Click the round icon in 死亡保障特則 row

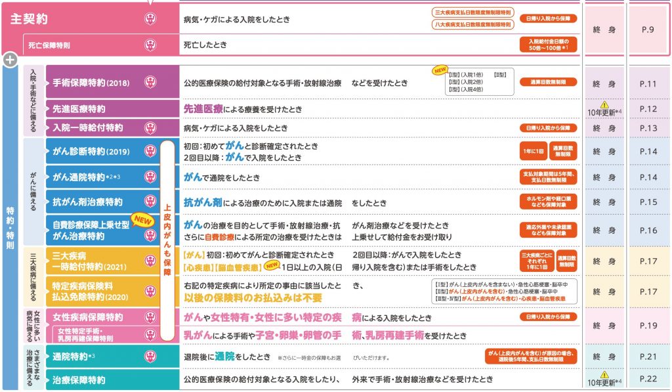click(x=150, y=46)
